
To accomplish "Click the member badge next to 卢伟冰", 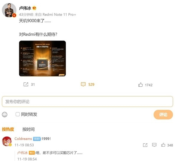I will (x=34, y=8).
